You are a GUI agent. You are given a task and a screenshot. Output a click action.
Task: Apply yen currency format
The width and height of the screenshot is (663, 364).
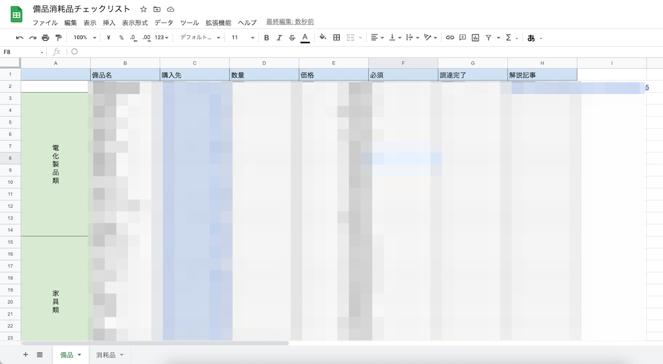point(109,37)
